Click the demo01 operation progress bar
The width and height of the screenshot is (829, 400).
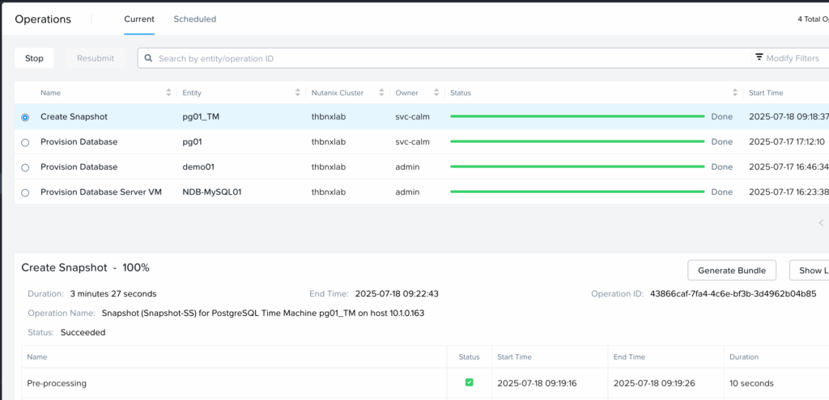click(577, 166)
